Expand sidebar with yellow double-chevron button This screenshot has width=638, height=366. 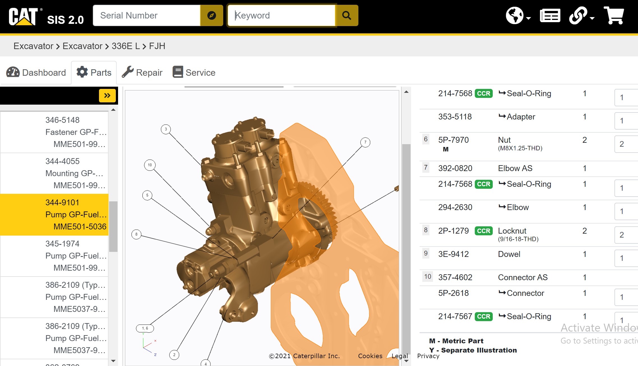(x=107, y=96)
